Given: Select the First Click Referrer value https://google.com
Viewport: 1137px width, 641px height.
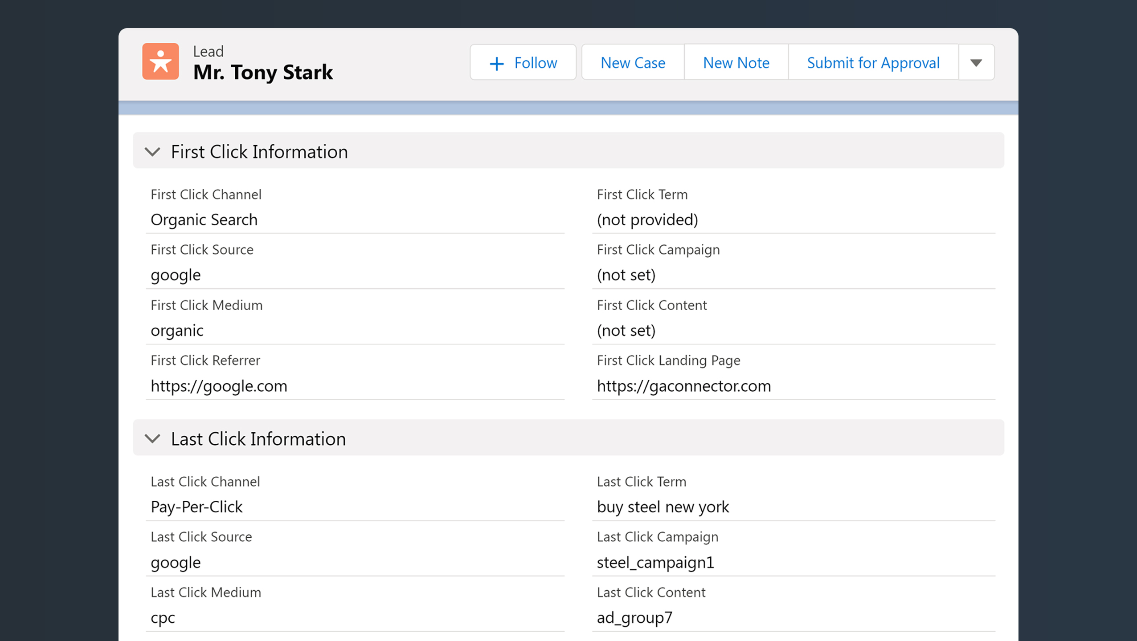Looking at the screenshot, I should click(x=219, y=386).
